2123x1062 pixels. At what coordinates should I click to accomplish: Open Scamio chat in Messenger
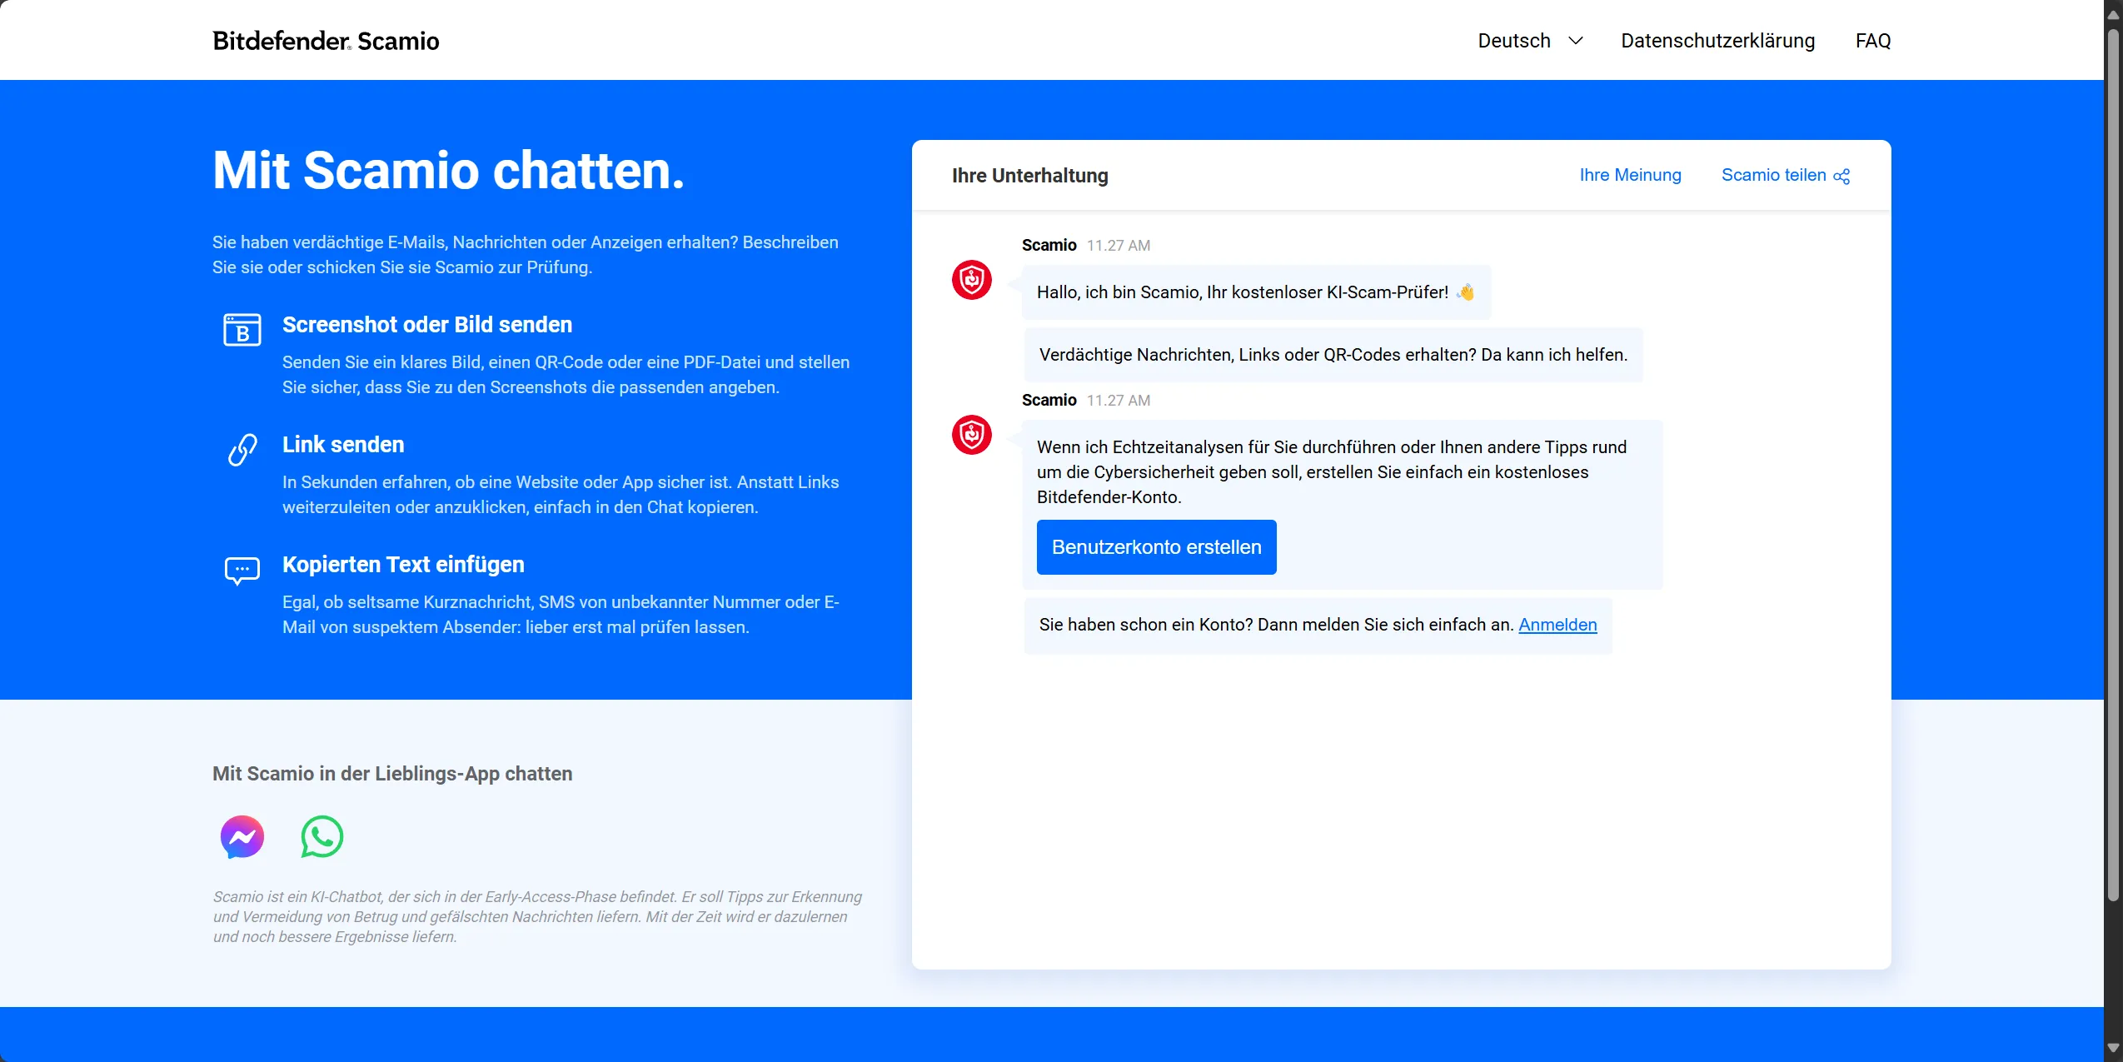coord(242,836)
